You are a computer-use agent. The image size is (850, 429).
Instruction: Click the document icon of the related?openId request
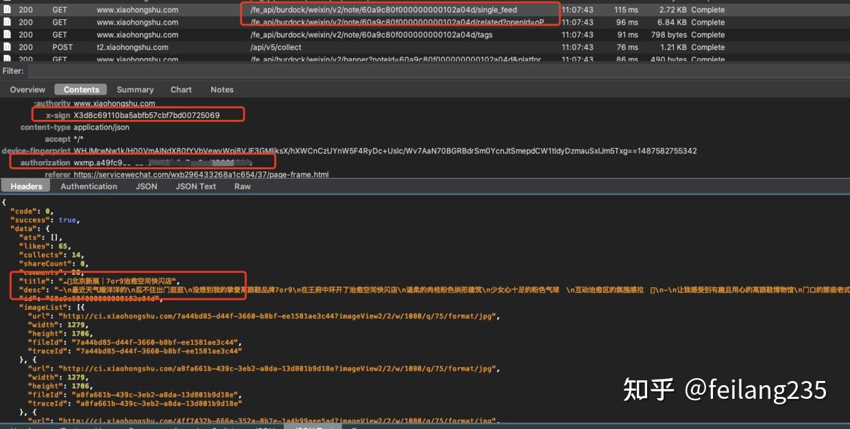pos(7,23)
